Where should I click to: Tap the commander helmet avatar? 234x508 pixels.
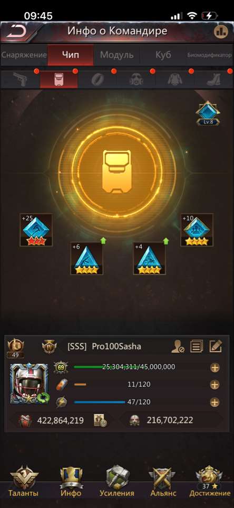coord(29,384)
